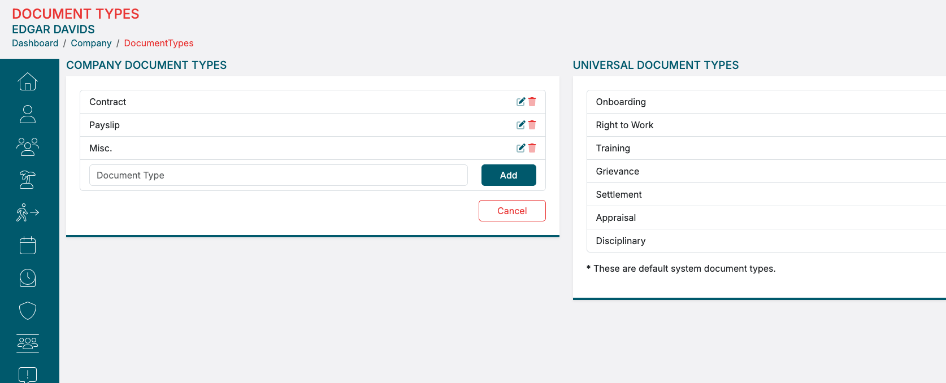Open the employees group sidebar icon

point(28,147)
